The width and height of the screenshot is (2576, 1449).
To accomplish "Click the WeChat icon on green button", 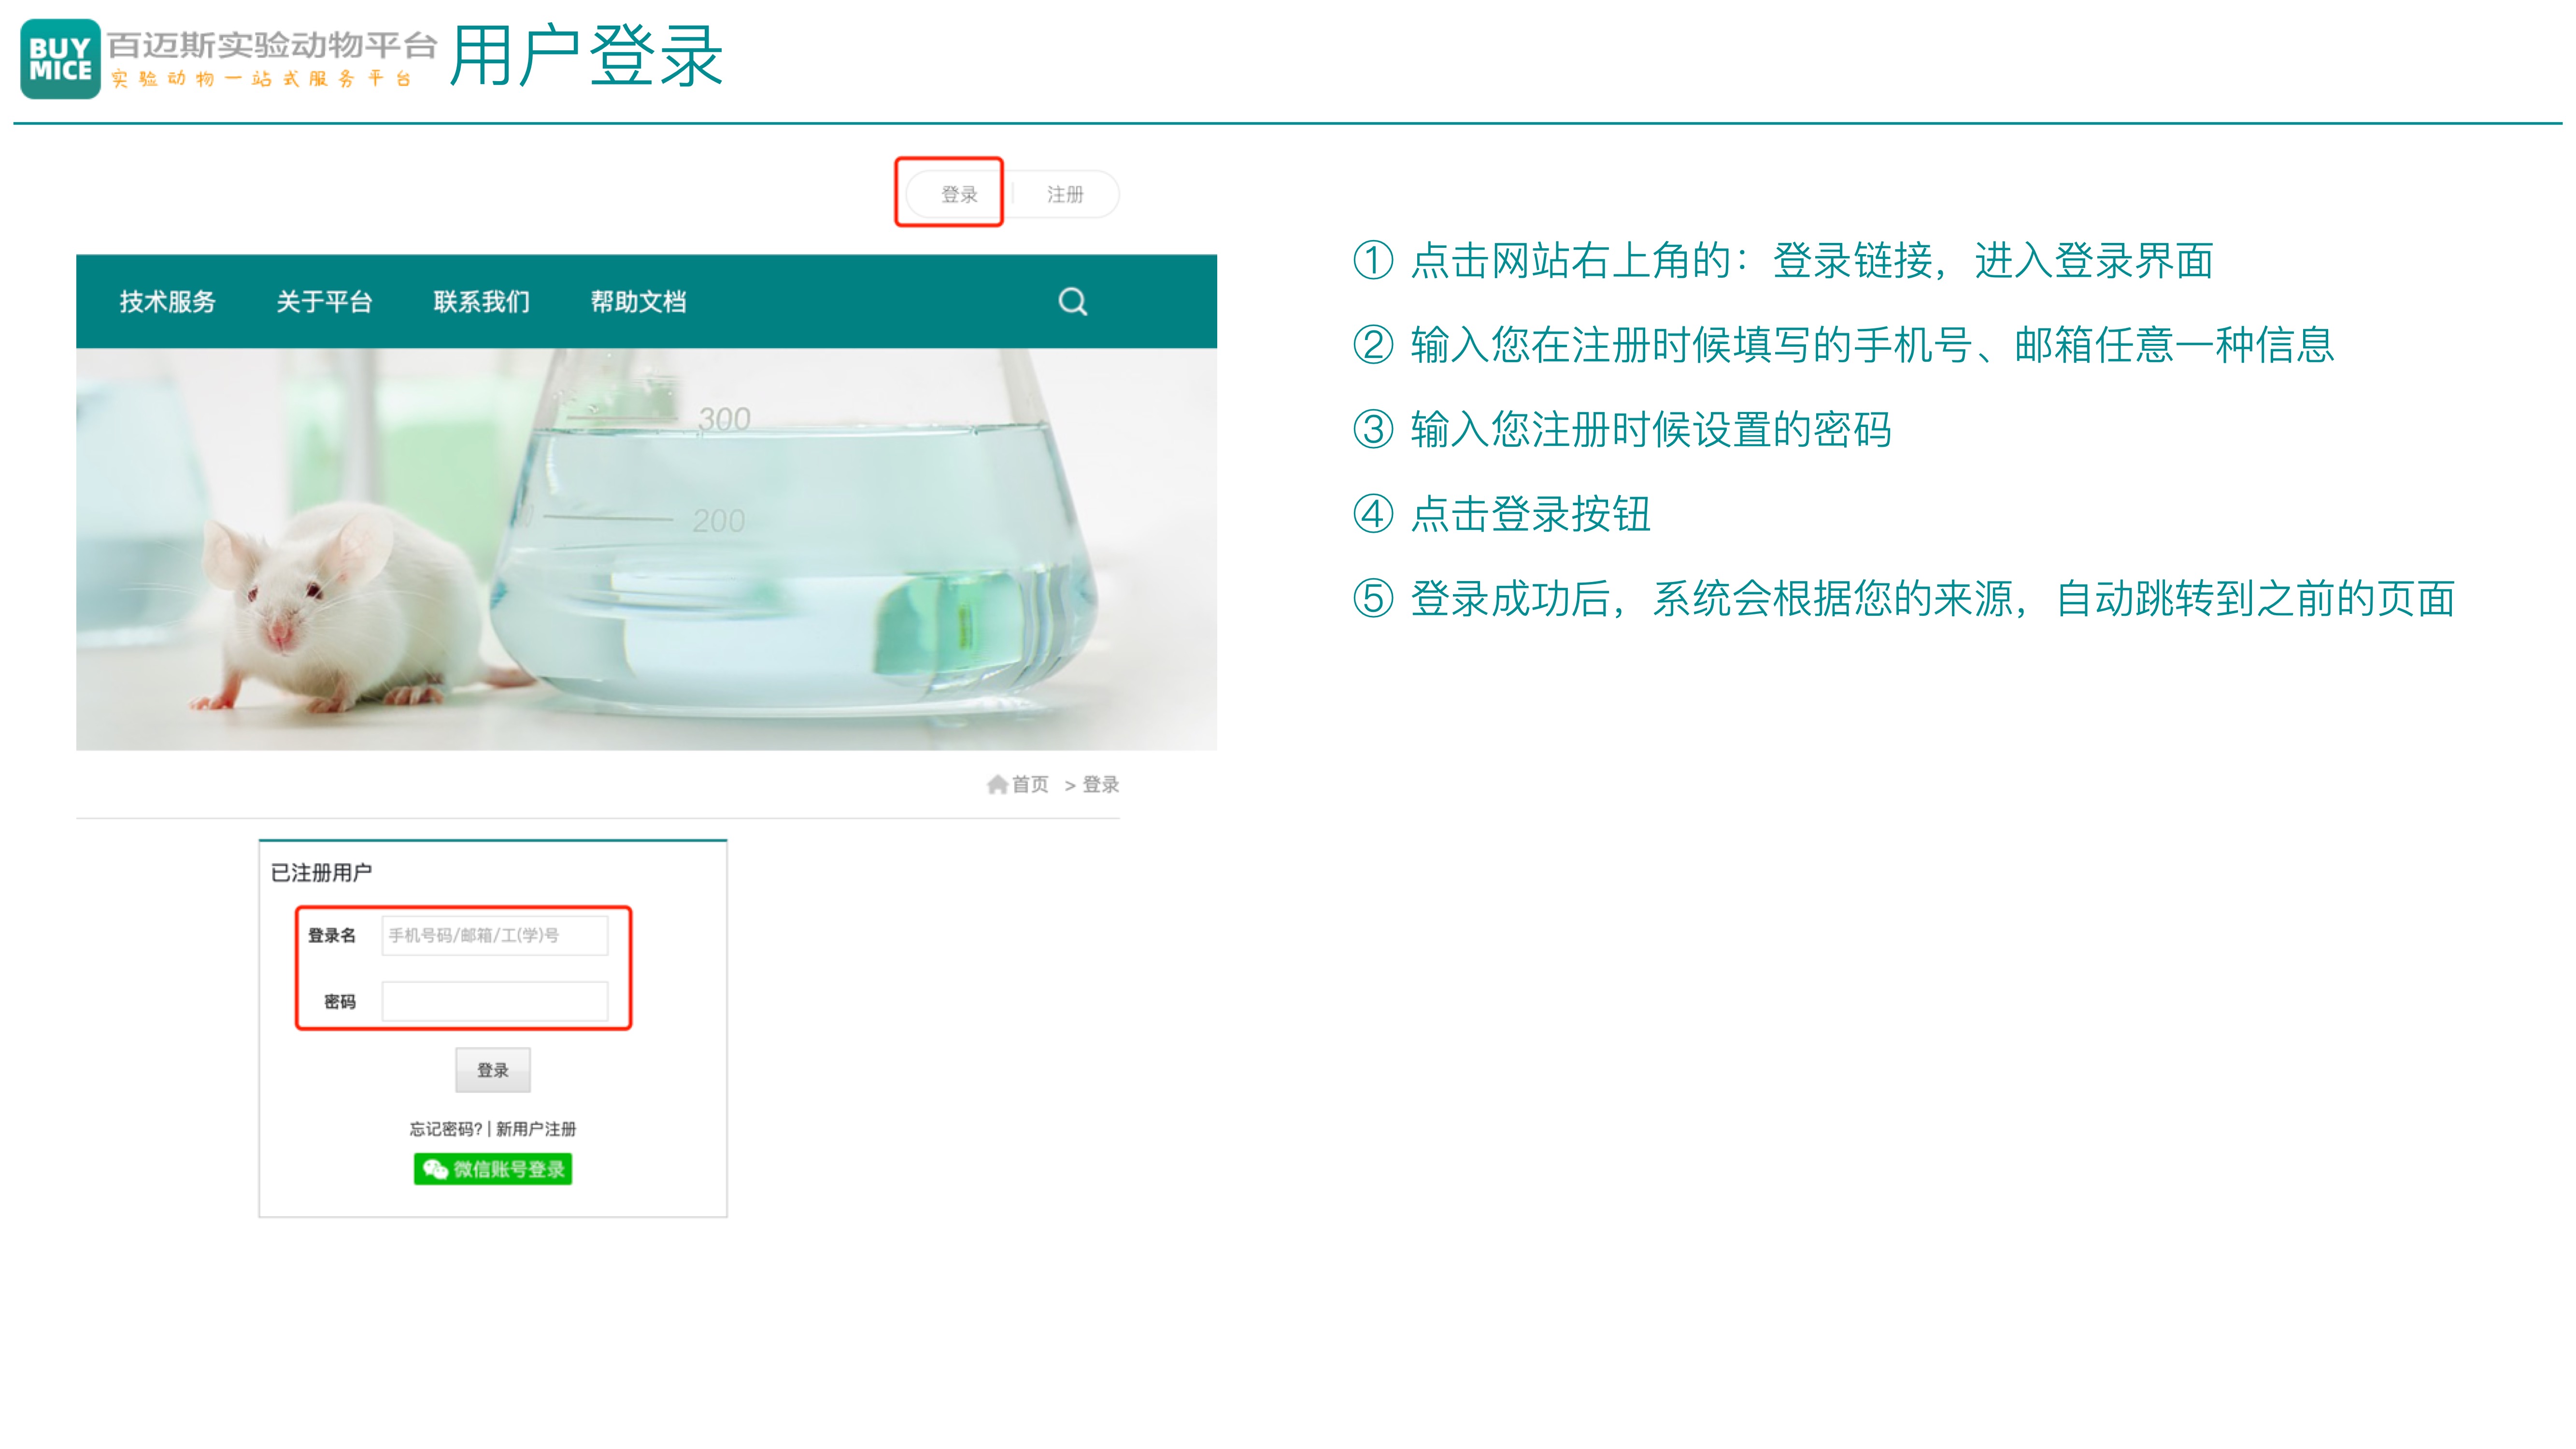I will (435, 1169).
